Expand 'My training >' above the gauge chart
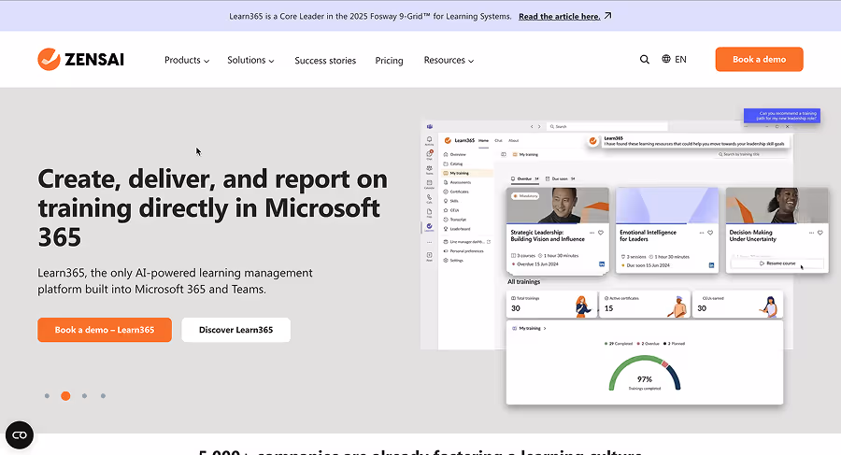Viewport: 841px width, 455px height. pos(530,328)
